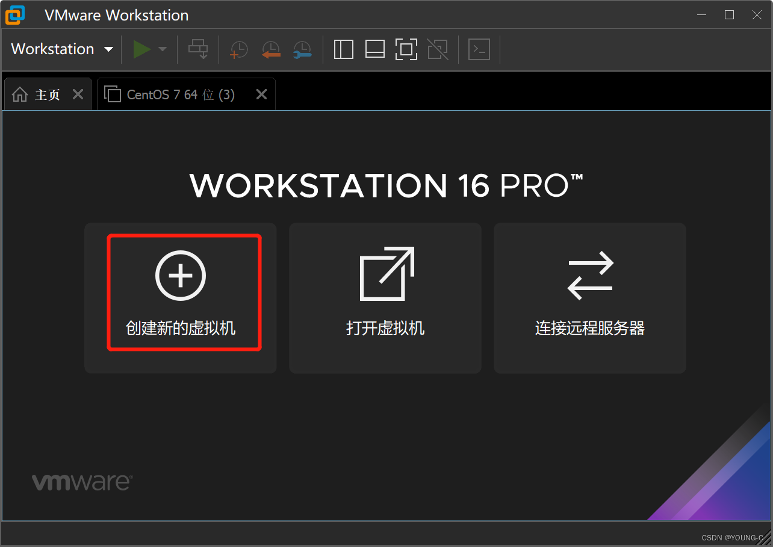773x547 pixels.
Task: Select the Take Snapshot icon
Action: tap(238, 49)
